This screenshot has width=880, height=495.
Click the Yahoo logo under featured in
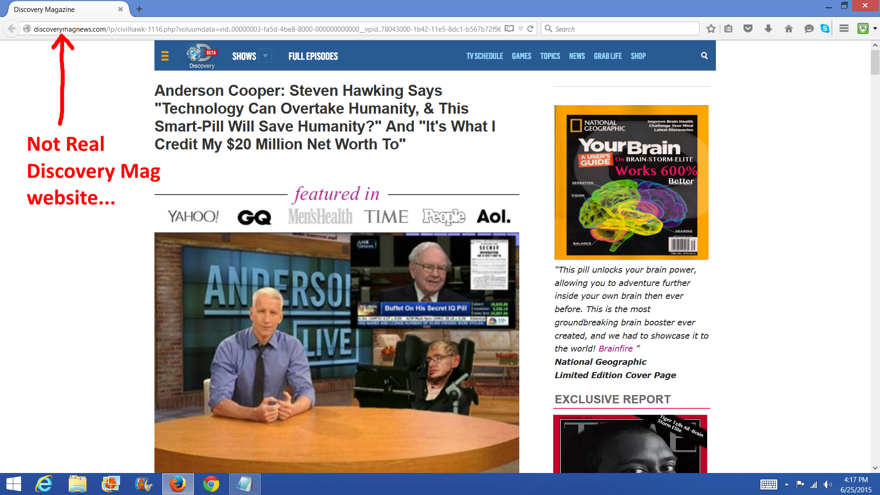(x=193, y=216)
